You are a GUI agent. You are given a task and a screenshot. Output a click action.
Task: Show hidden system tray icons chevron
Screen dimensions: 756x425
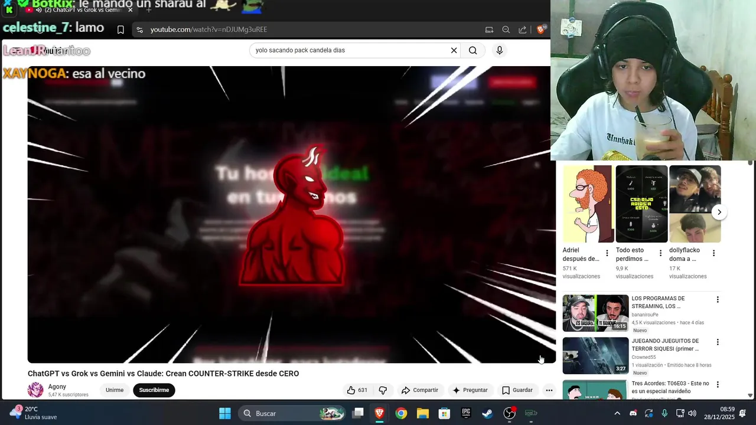(x=617, y=413)
